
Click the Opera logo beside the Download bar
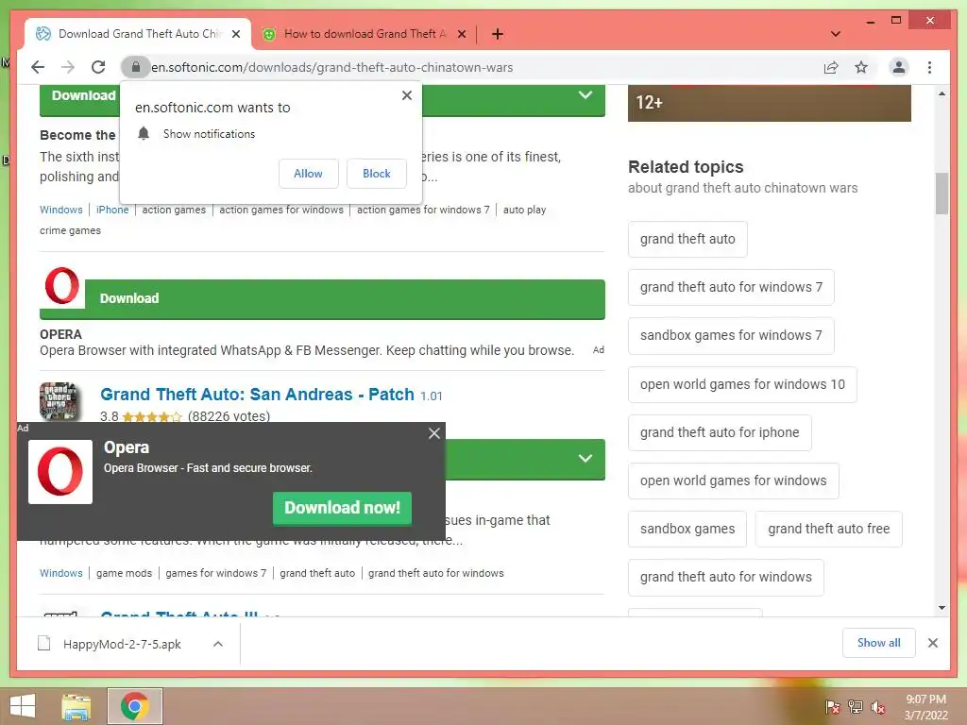tap(62, 285)
